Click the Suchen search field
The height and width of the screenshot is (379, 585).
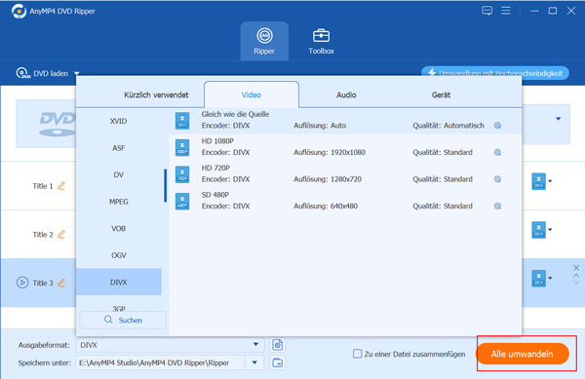pyautogui.click(x=123, y=321)
